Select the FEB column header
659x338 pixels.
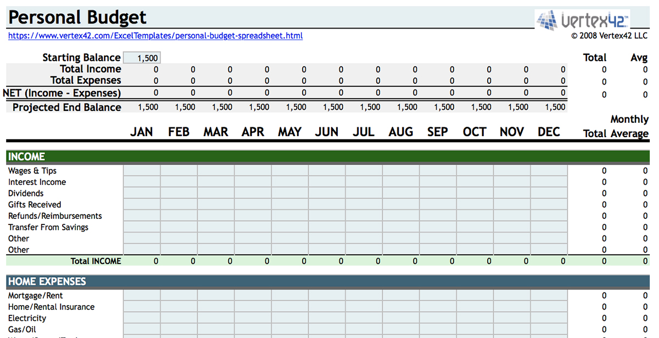tap(178, 132)
